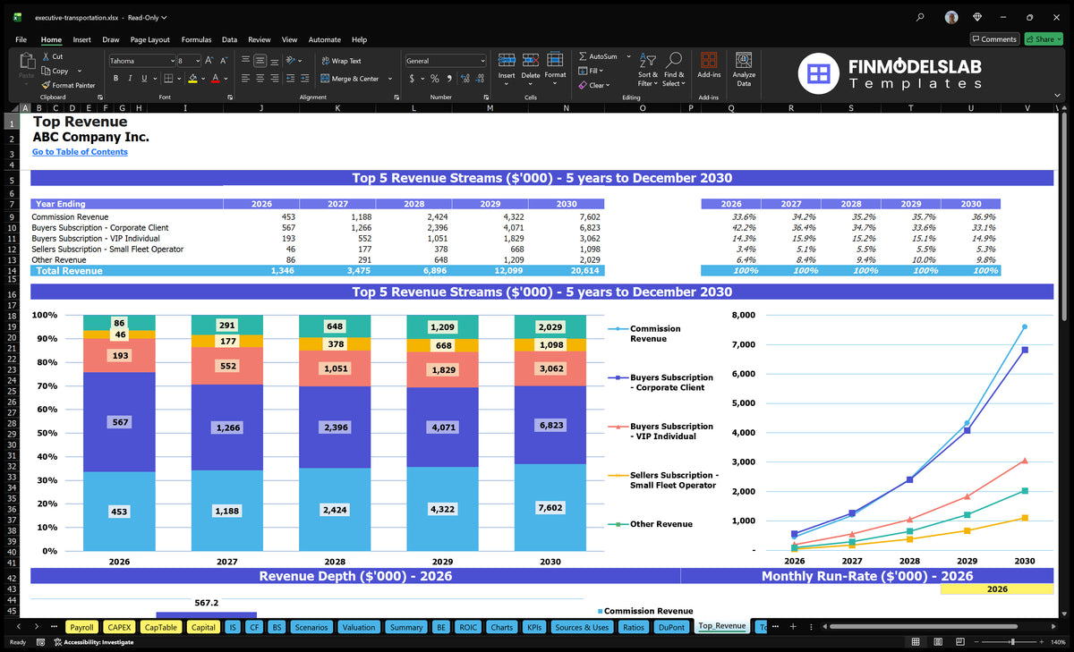Open the fill color dropdown arrow
This screenshot has height=652, width=1074.
(x=202, y=79)
